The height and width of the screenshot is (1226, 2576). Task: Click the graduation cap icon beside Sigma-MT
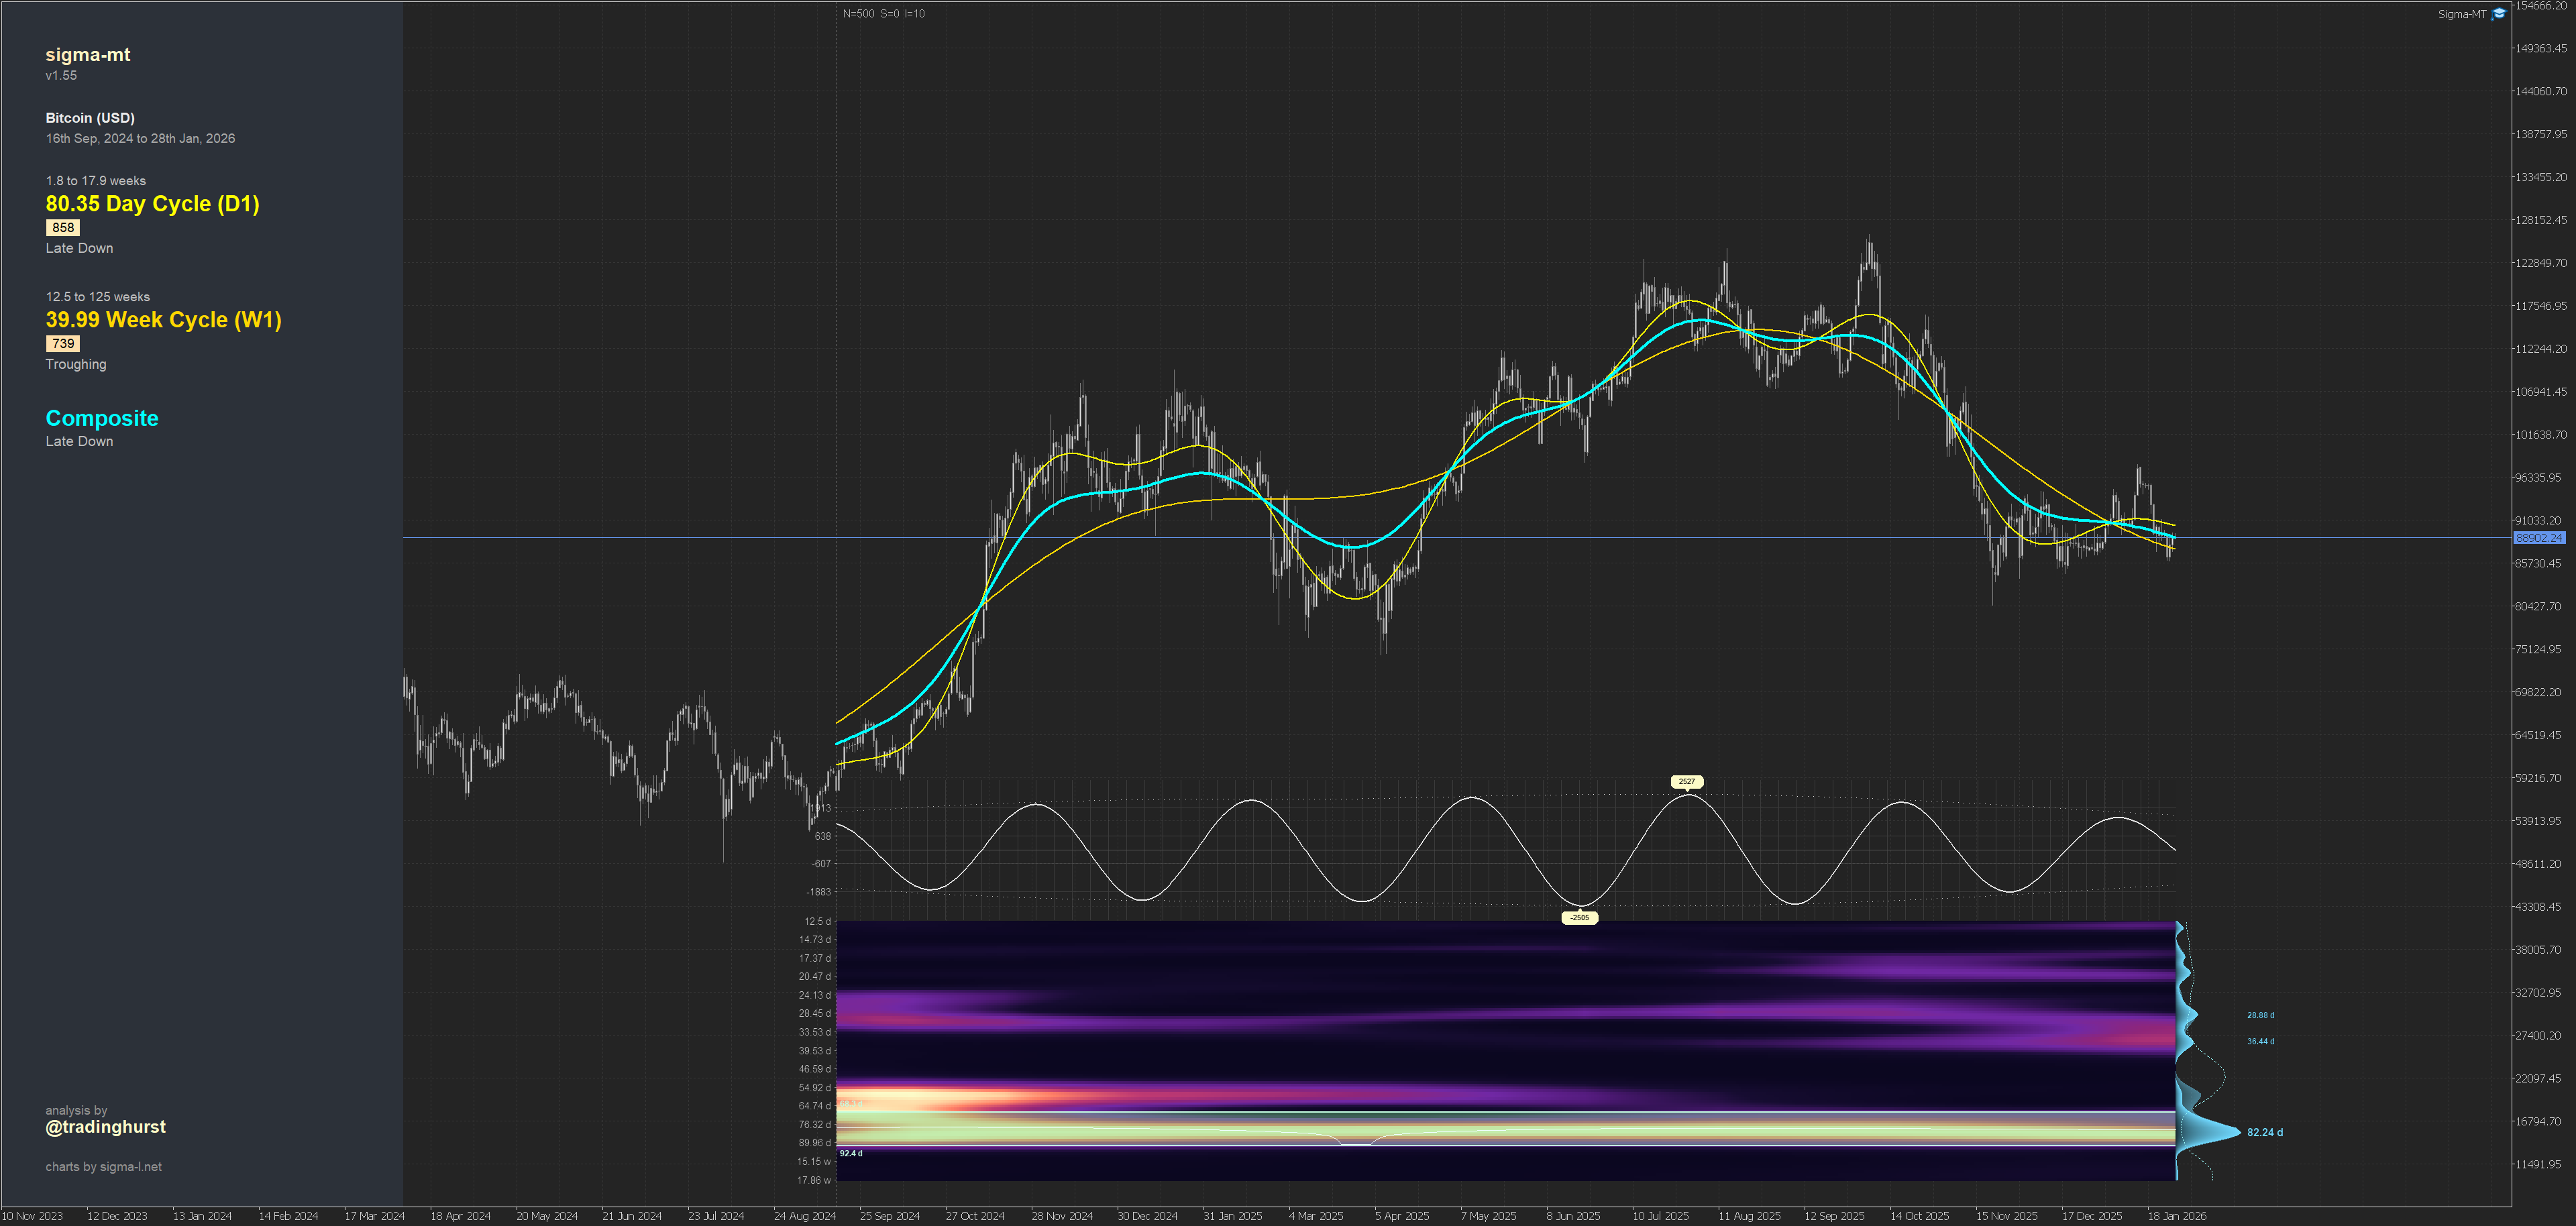pos(2498,14)
